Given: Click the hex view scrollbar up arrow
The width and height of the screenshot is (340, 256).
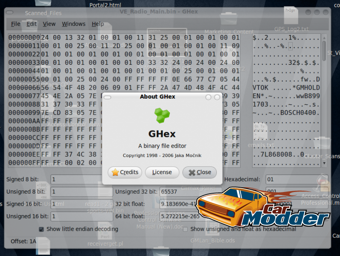Looking at the screenshot, I should 324,38.
